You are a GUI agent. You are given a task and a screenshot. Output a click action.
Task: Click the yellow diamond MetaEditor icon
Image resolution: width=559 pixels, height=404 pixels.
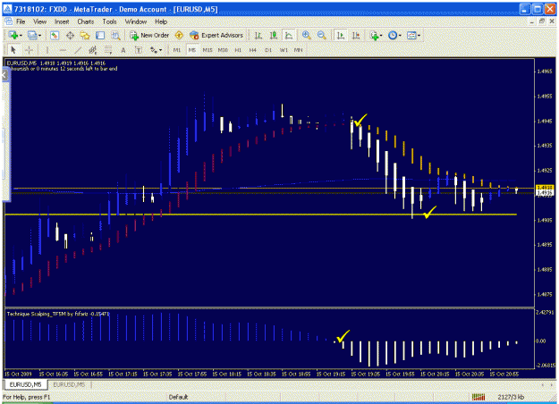tap(179, 35)
